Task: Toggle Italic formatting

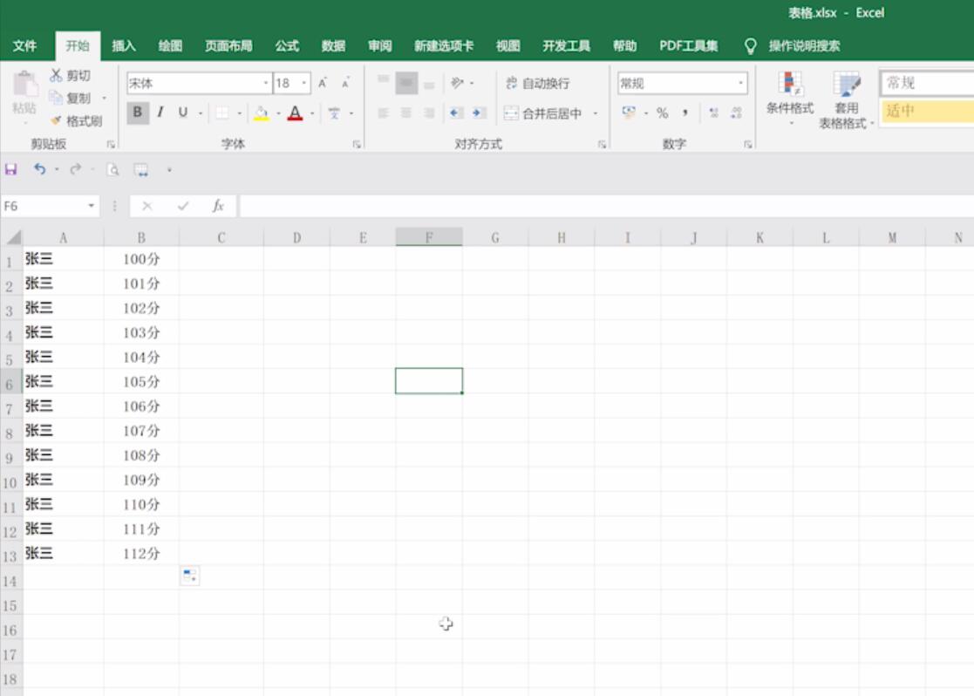Action: [x=160, y=113]
